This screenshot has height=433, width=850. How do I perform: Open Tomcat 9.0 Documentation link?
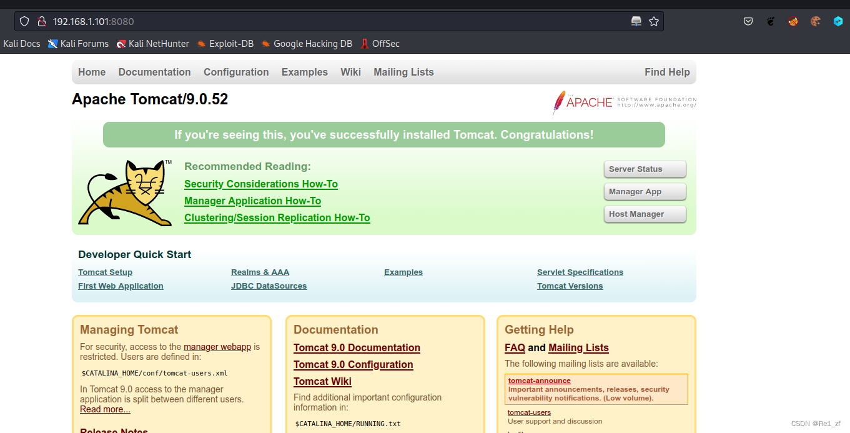(x=357, y=348)
